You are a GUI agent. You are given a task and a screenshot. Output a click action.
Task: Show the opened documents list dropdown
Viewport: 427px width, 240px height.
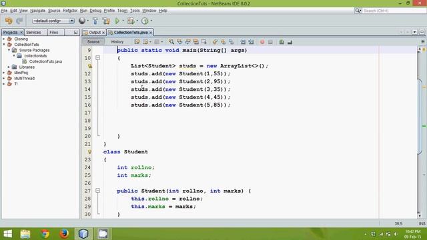(x=414, y=32)
